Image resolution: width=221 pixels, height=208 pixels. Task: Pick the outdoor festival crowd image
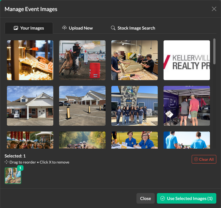pos(30,140)
